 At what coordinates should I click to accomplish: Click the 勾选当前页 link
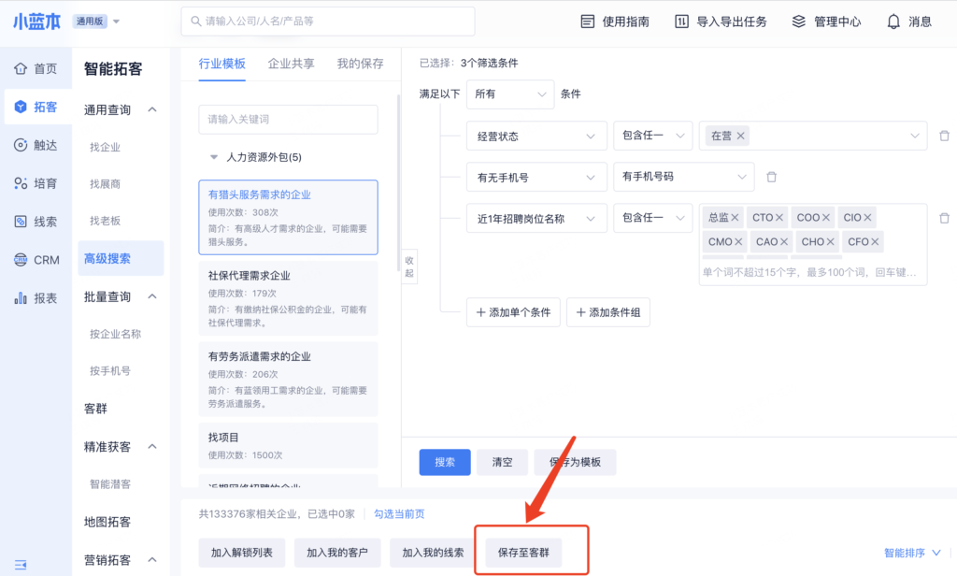[399, 513]
